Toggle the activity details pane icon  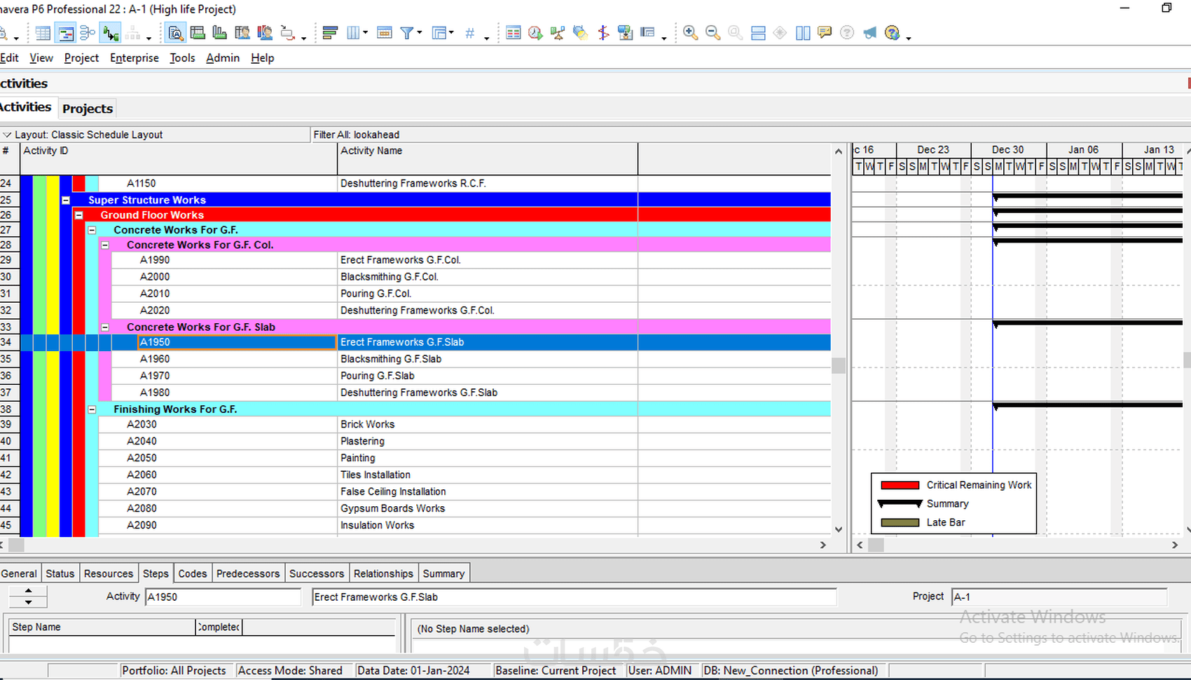pyautogui.click(x=175, y=33)
